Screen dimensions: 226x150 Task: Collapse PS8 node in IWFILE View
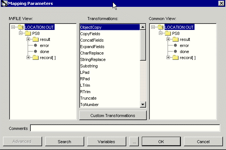tap(20, 33)
